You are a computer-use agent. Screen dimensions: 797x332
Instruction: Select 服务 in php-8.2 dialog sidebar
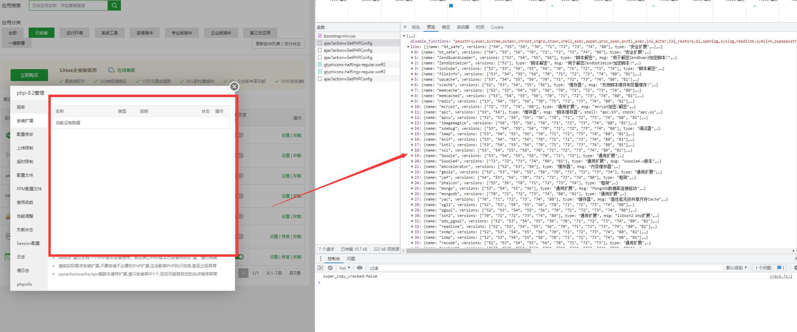pos(29,107)
